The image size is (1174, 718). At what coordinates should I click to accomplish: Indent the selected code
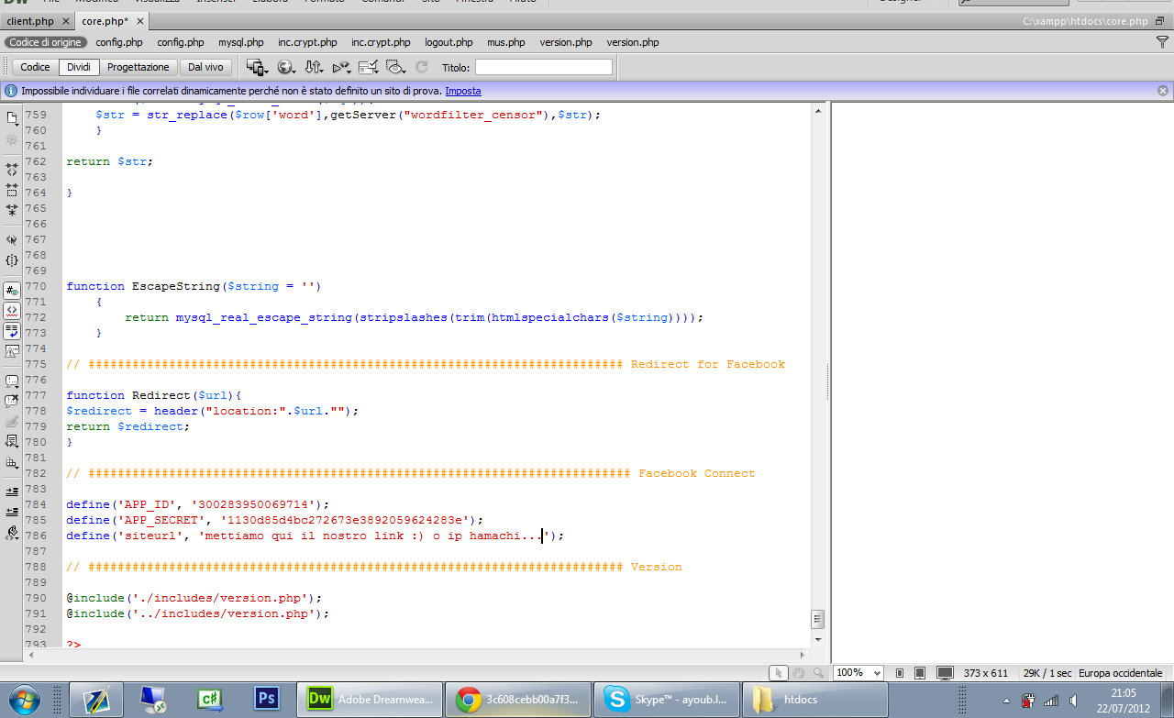click(12, 492)
